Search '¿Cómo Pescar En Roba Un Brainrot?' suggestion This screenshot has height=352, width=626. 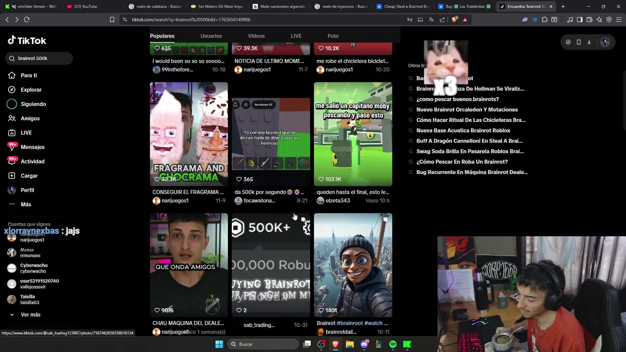(x=462, y=162)
